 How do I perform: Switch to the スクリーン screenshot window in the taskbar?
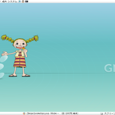pyautogui.click(x=108, y=113)
